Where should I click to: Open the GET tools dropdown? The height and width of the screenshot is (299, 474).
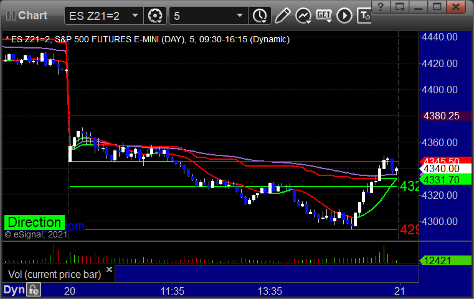click(x=324, y=16)
